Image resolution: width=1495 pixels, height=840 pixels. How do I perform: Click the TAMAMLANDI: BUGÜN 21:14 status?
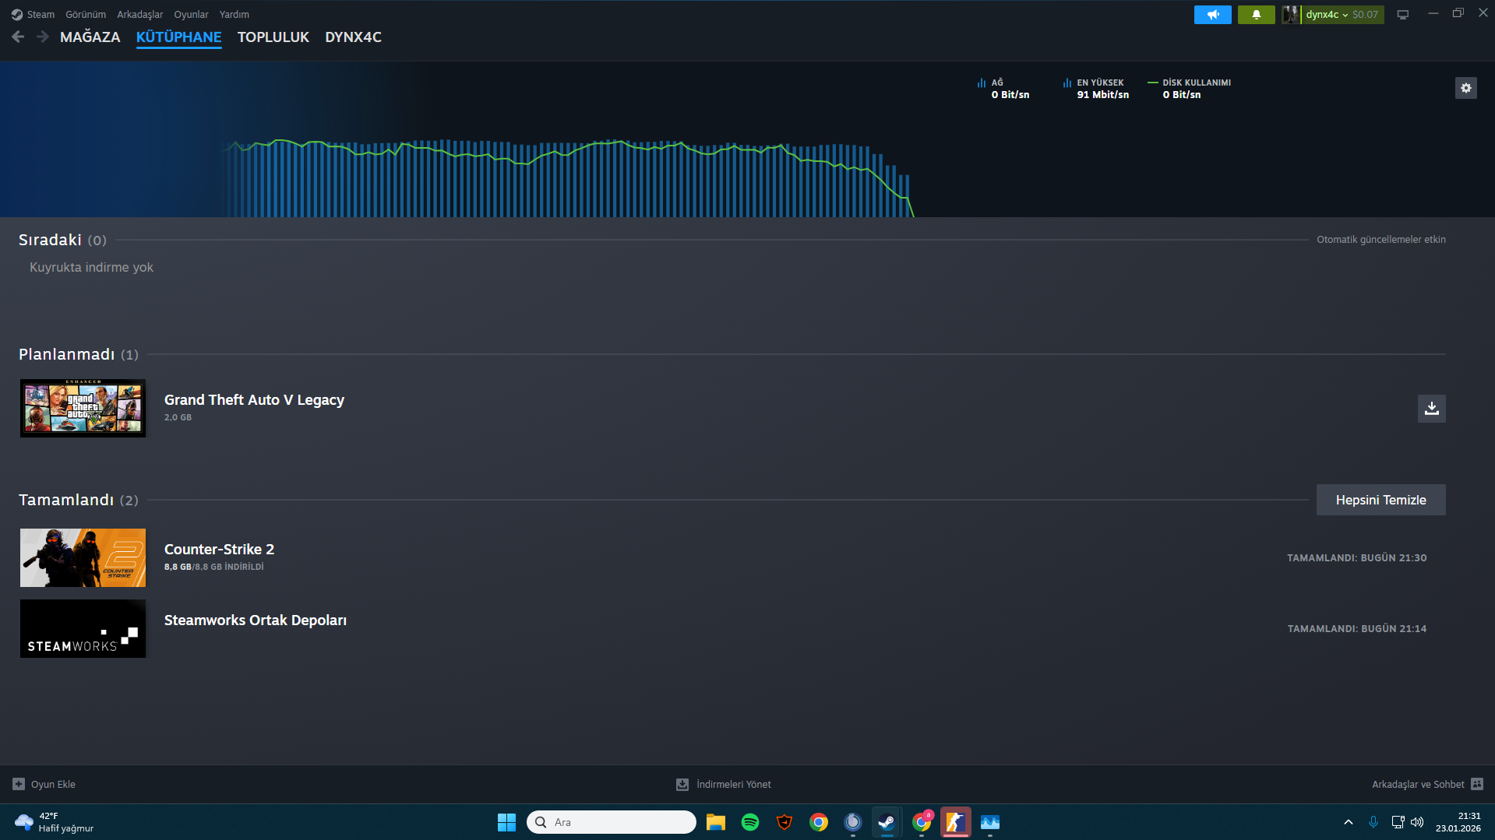click(1357, 628)
